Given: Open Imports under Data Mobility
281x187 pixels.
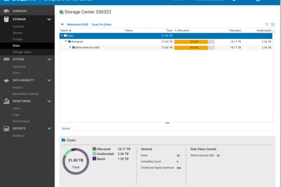Looking at the screenshot, I should 18,87.
